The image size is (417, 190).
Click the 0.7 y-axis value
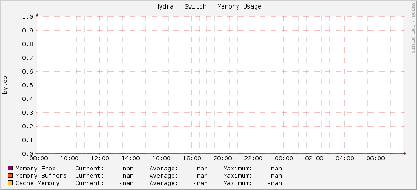[27, 58]
